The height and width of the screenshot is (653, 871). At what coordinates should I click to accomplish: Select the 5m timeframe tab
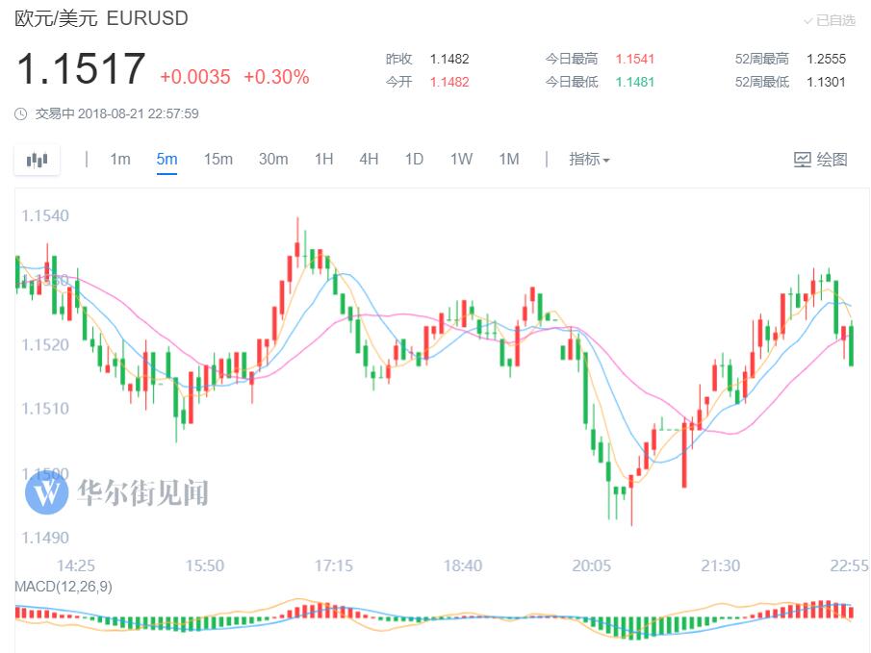(x=167, y=160)
